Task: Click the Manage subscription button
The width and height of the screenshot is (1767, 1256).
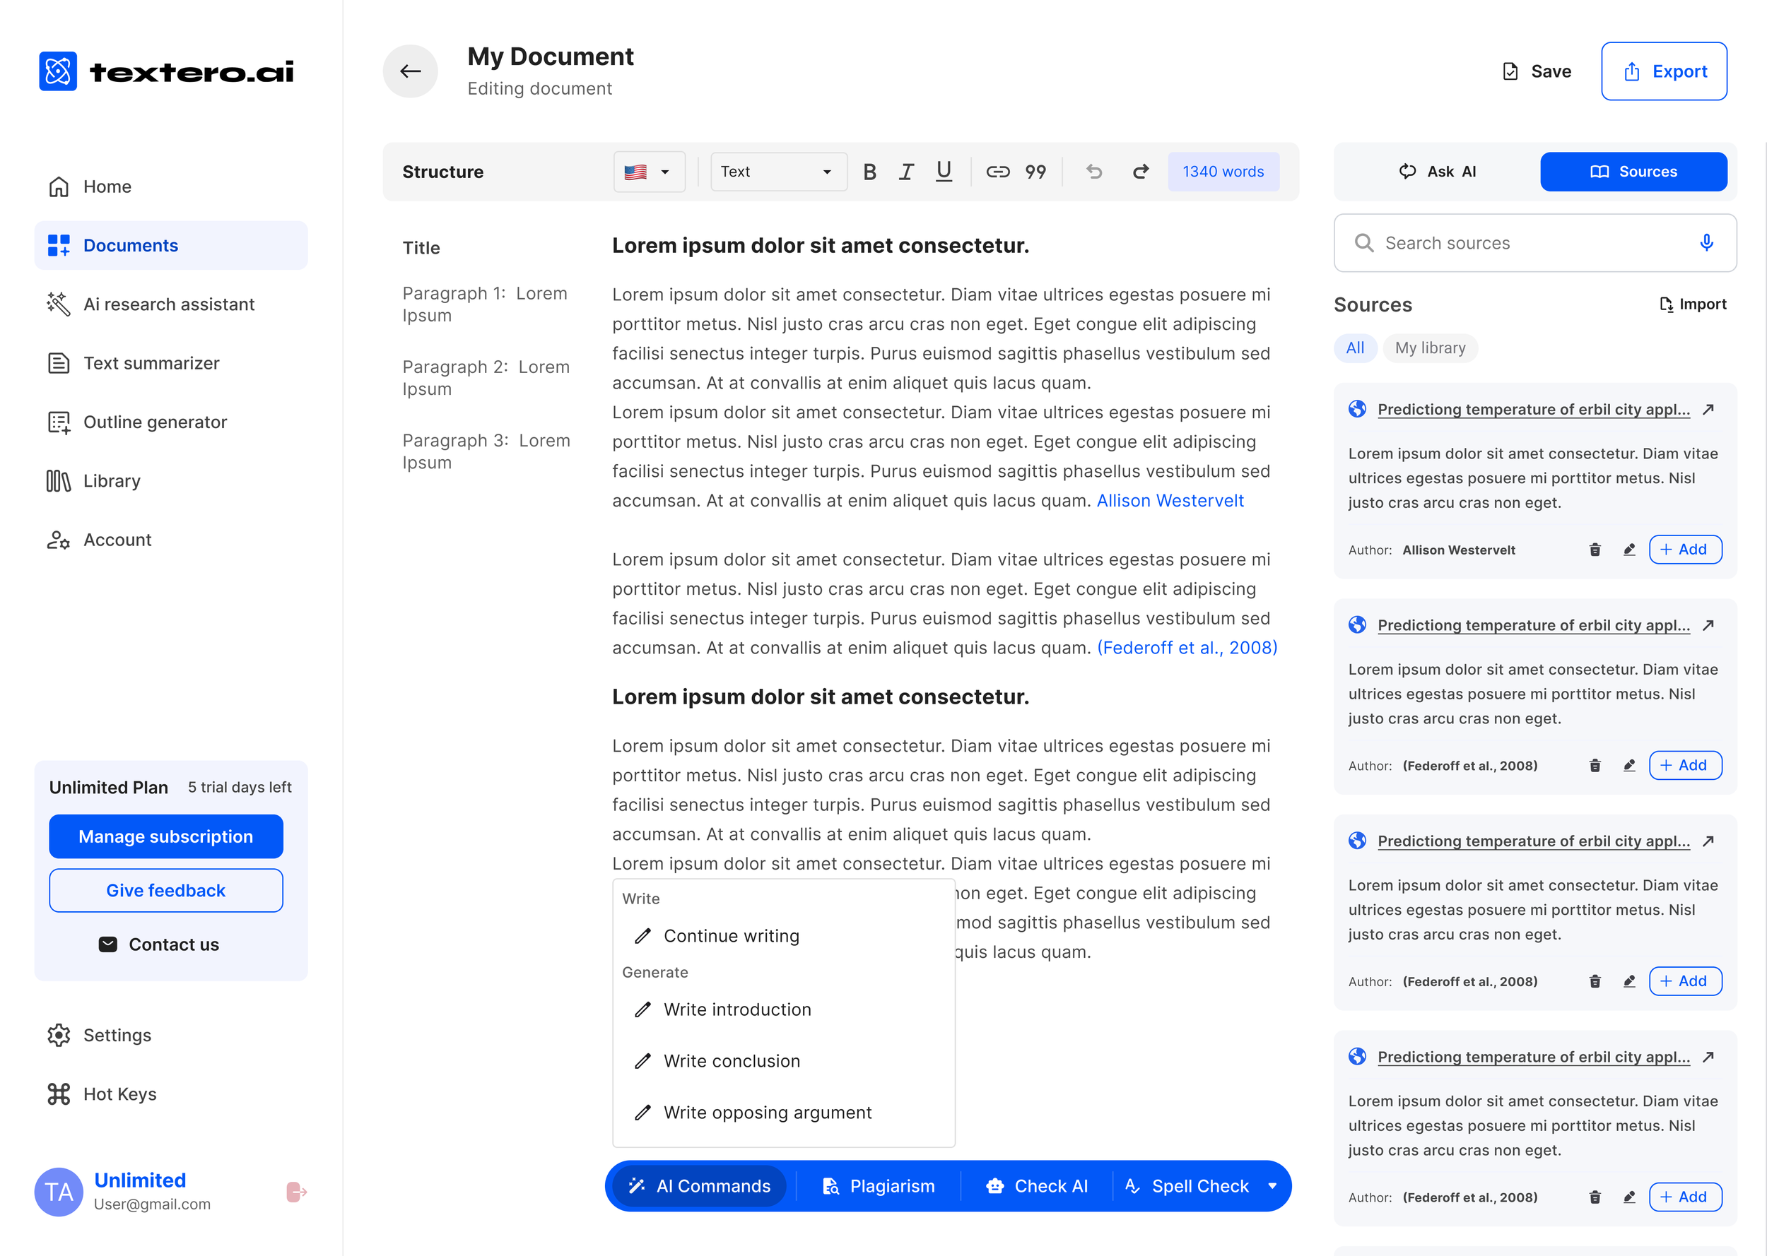Action: click(x=165, y=836)
